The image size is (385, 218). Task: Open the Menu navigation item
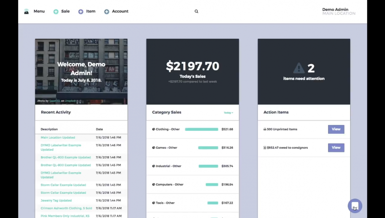(x=39, y=11)
